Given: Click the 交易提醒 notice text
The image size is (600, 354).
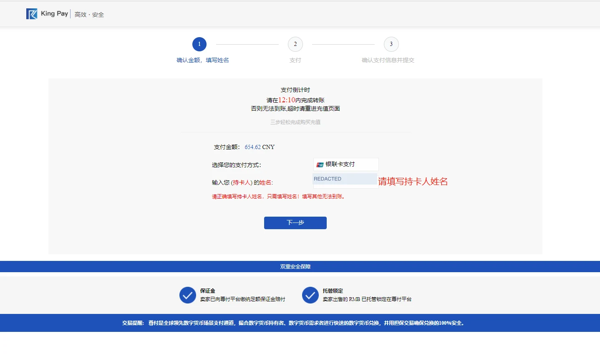Looking at the screenshot, I should pyautogui.click(x=294, y=323).
